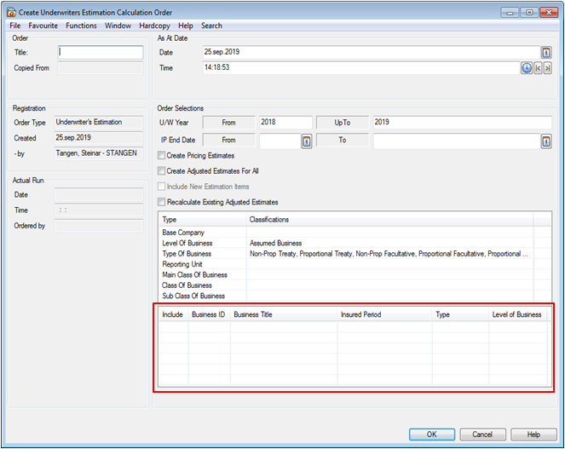The height and width of the screenshot is (449, 565).
Task: Open calendar for IP End Date From
Action: tap(306, 141)
